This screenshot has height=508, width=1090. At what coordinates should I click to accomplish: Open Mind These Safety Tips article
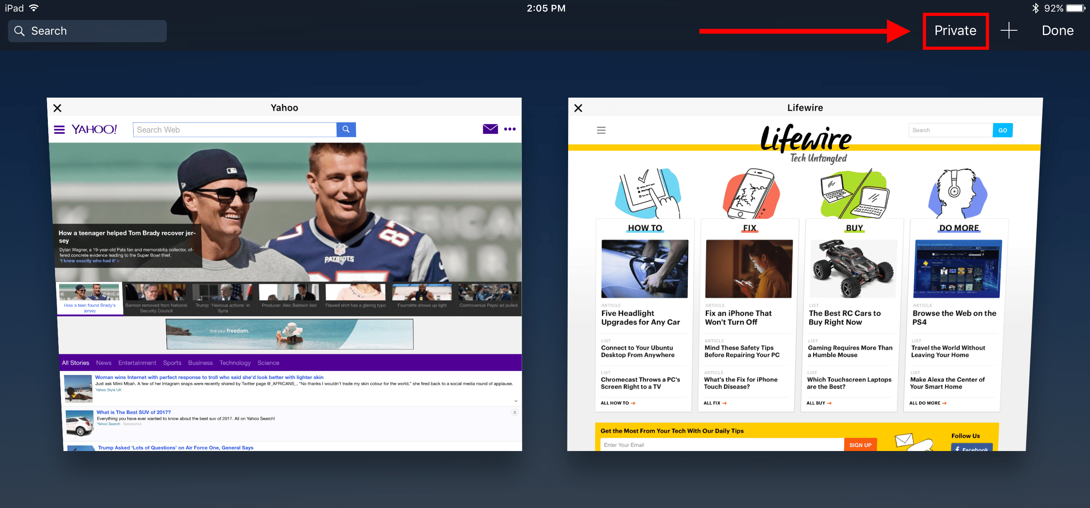point(742,351)
